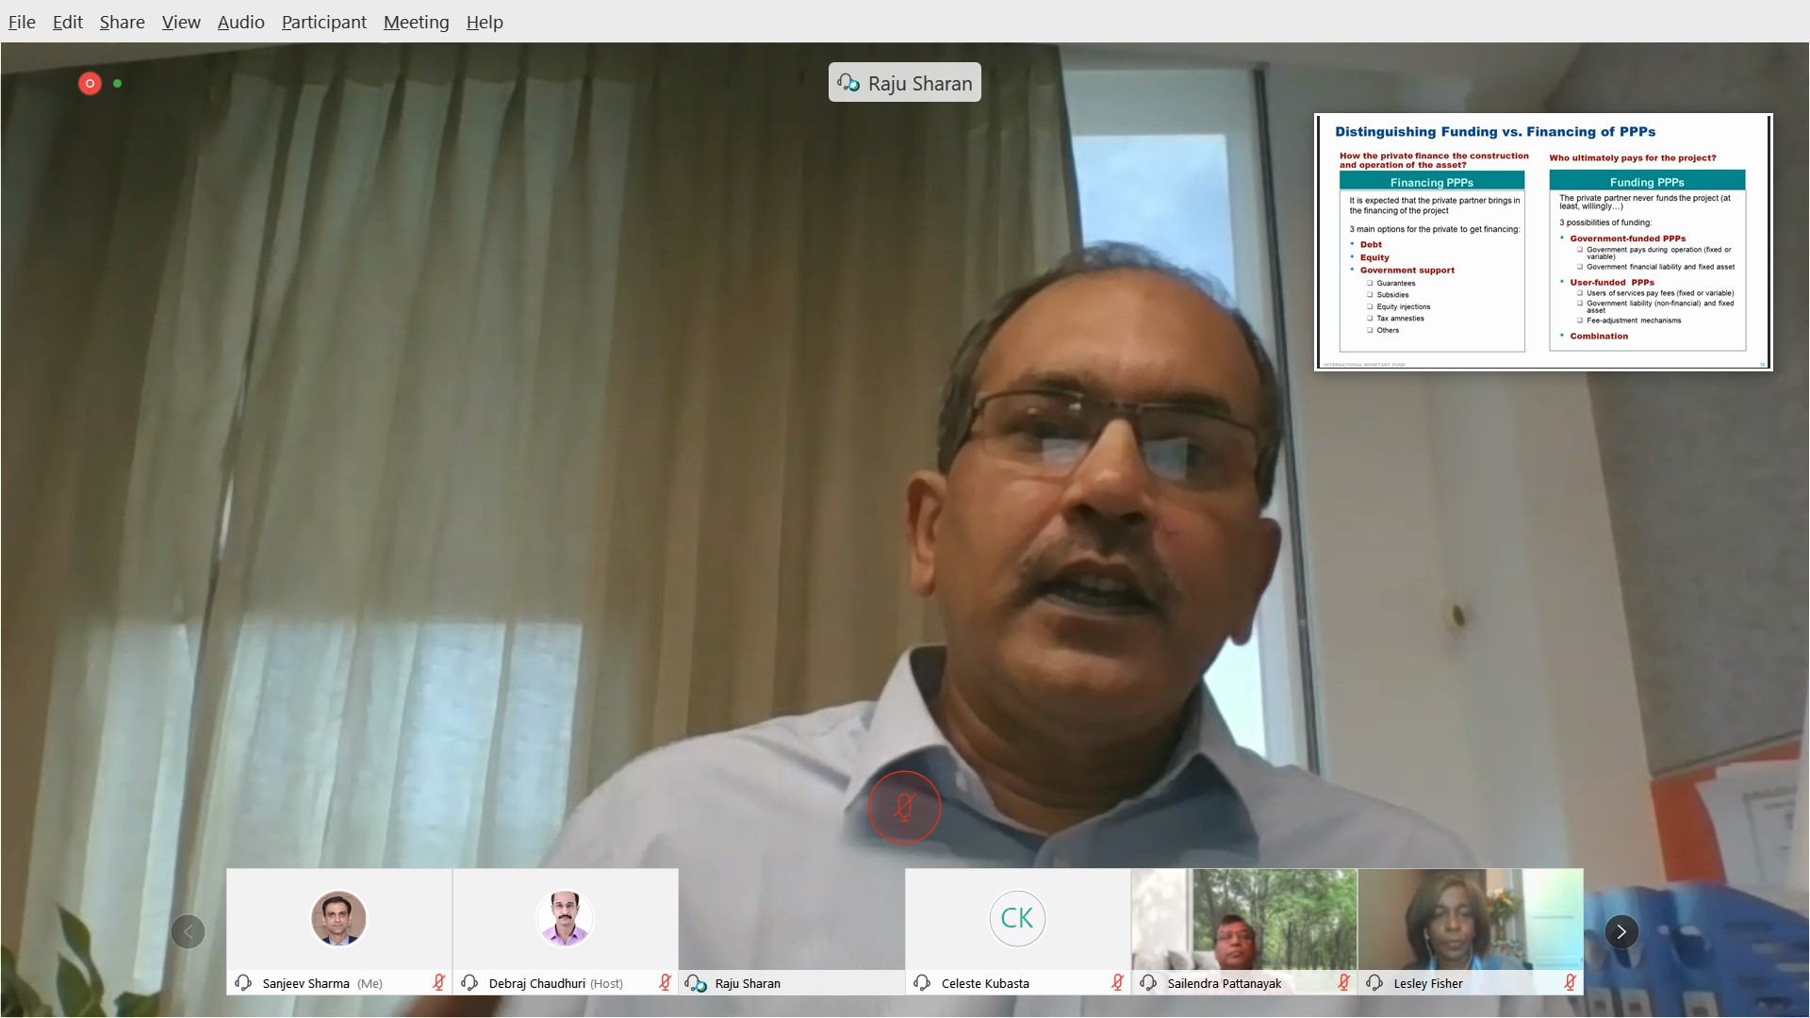The width and height of the screenshot is (1810, 1018).
Task: Click headset icon next to Sailendra Pattanayak
Action: (1148, 982)
